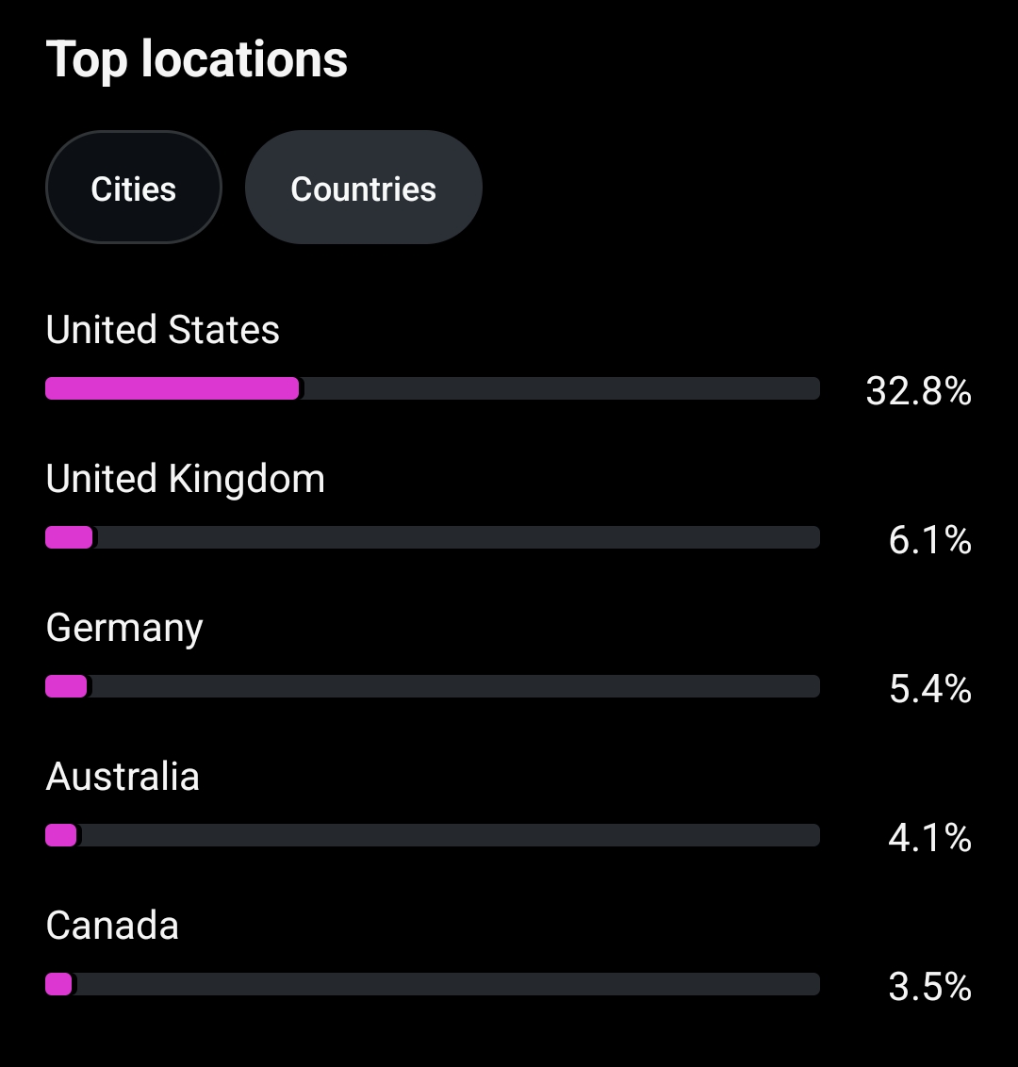The height and width of the screenshot is (1067, 1018).
Task: Select the Countries tab
Action: [363, 188]
